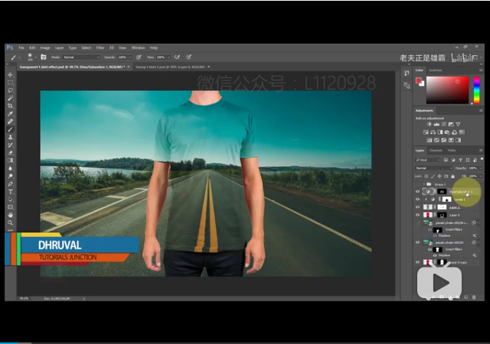Show the Group 1 layer group

click(417, 184)
